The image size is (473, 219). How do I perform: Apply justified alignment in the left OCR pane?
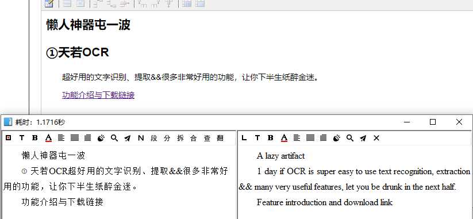pyautogui.click(x=75, y=138)
